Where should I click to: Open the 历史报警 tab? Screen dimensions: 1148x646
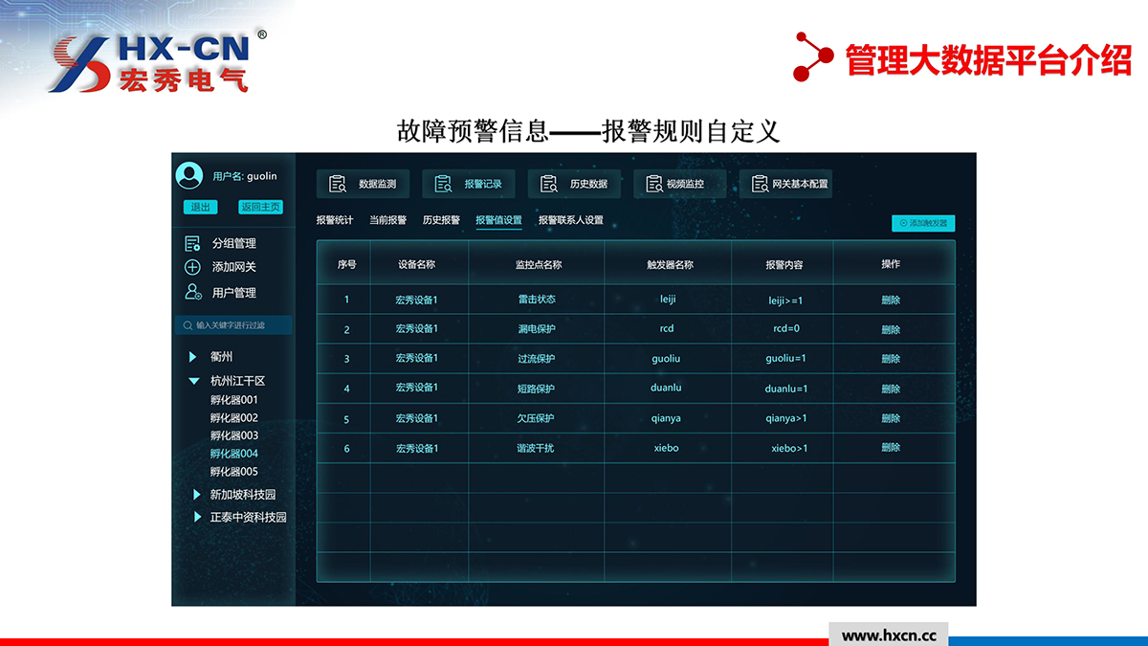tap(441, 220)
